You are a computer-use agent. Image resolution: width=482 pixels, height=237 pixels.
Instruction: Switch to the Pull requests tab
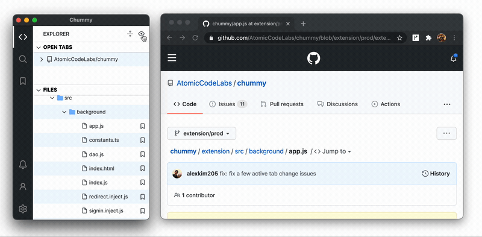pyautogui.click(x=282, y=104)
